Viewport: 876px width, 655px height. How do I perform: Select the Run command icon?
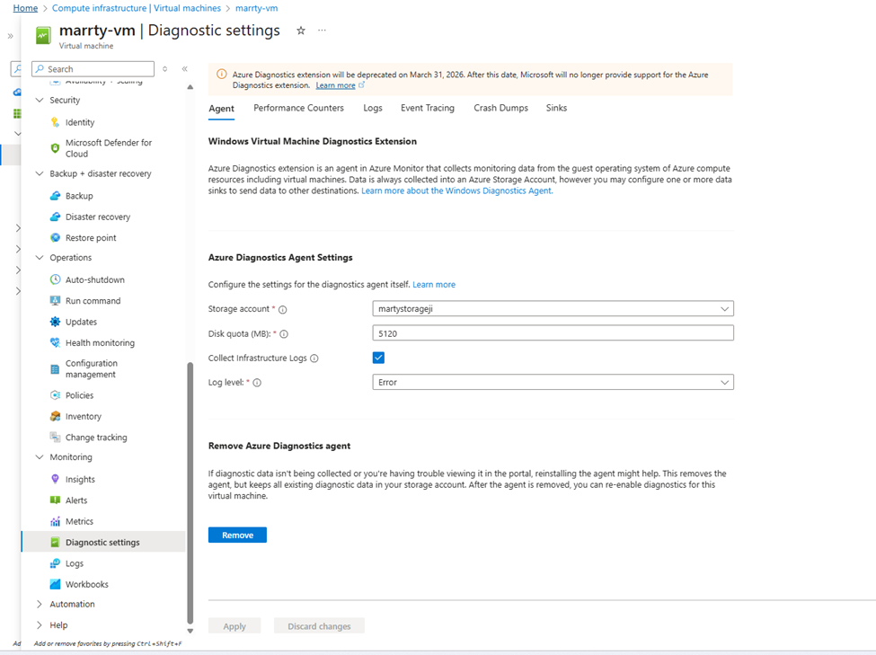pyautogui.click(x=56, y=301)
